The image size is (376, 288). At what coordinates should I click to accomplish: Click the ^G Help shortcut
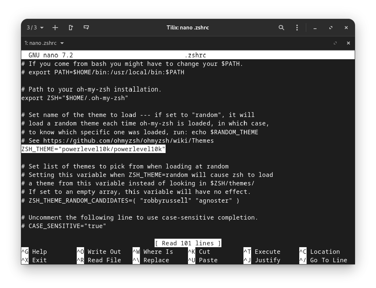point(34,252)
